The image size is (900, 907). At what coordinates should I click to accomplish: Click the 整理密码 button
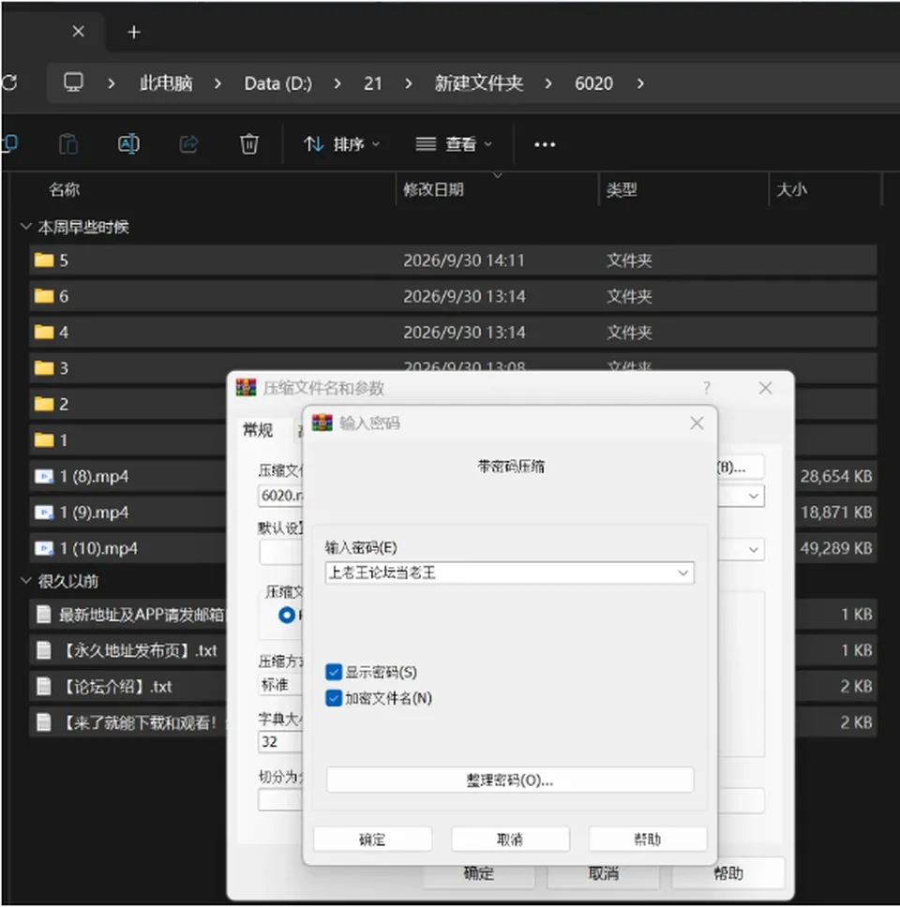(x=510, y=781)
